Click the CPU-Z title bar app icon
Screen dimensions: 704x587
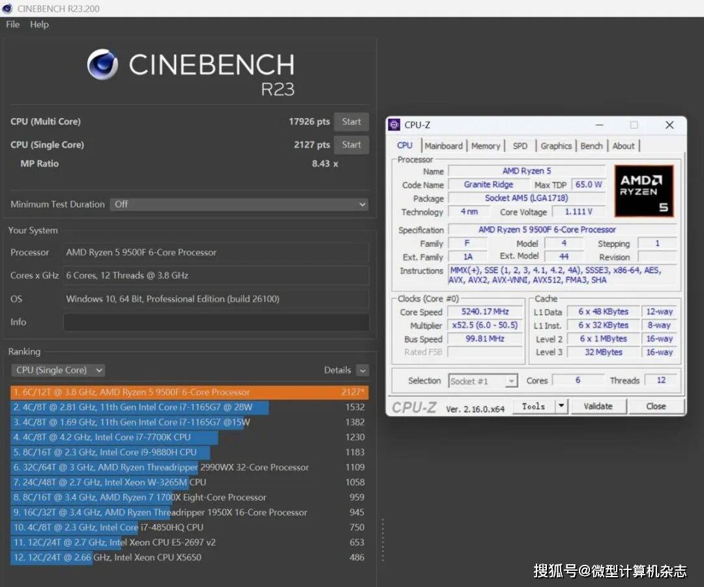coord(394,125)
